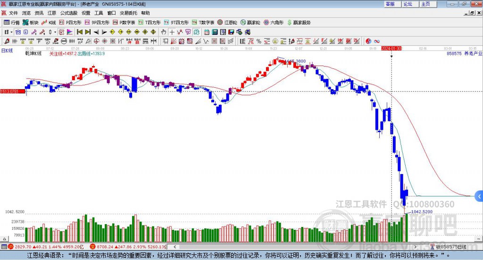Open the 9P四方形 tool
483x260 pixels.
(97, 23)
